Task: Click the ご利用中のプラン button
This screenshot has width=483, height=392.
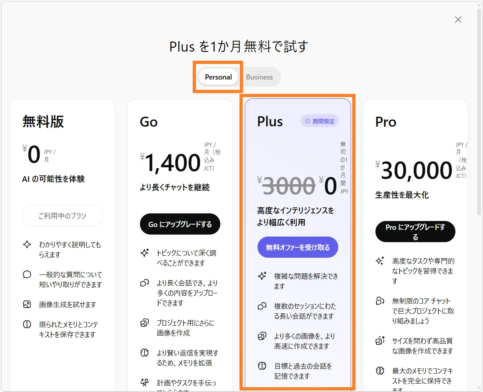Action: tap(62, 216)
